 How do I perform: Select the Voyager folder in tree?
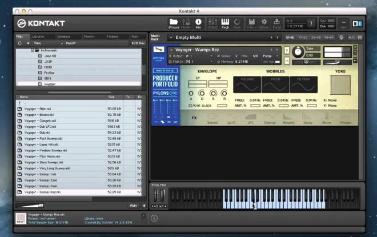point(50,84)
